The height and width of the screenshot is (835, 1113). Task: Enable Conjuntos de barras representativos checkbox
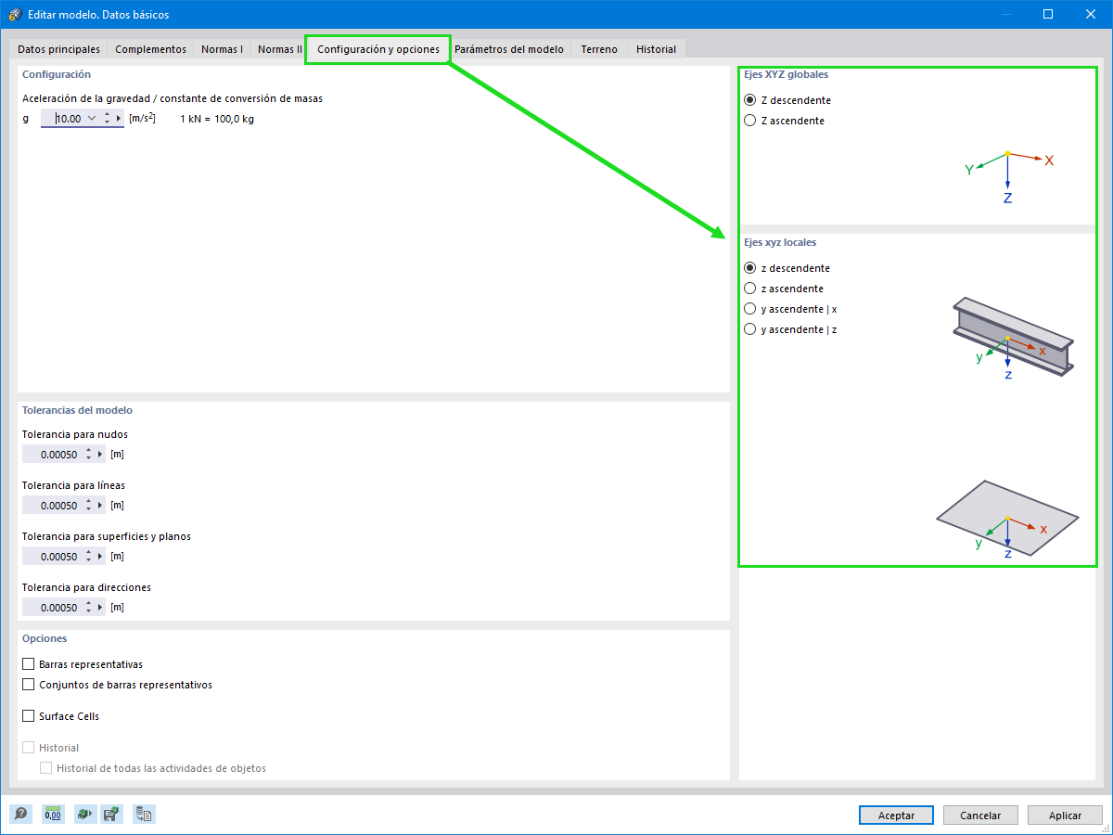28,685
